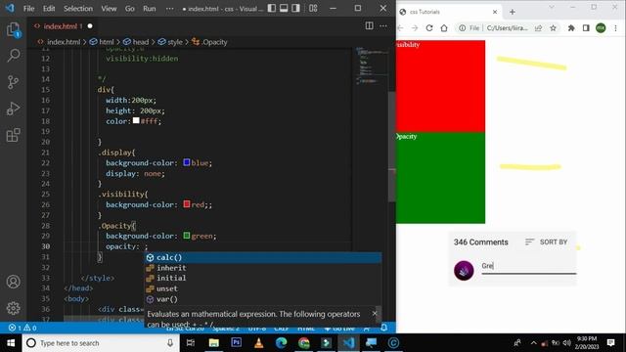The image size is (626, 352).
Task: Choose initial from the suggestion list
Action: [263, 278]
